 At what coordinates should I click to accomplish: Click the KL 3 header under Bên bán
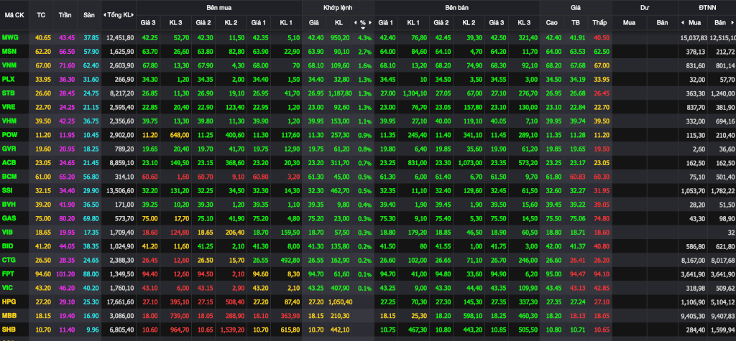pos(524,22)
